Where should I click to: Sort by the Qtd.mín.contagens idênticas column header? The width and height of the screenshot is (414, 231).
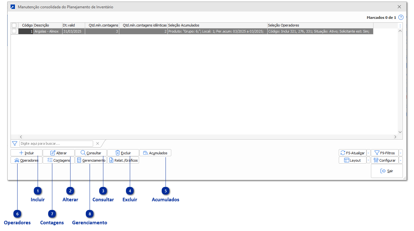[x=143, y=25]
